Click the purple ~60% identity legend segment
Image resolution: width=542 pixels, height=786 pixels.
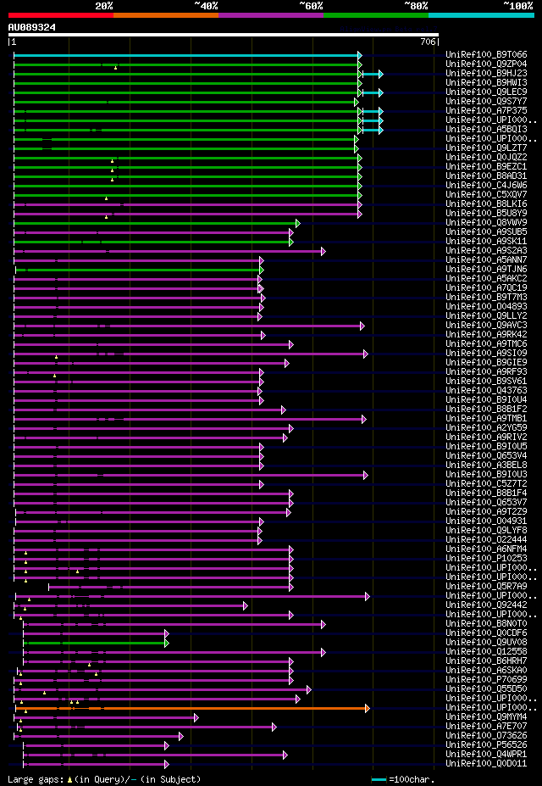point(271,15)
